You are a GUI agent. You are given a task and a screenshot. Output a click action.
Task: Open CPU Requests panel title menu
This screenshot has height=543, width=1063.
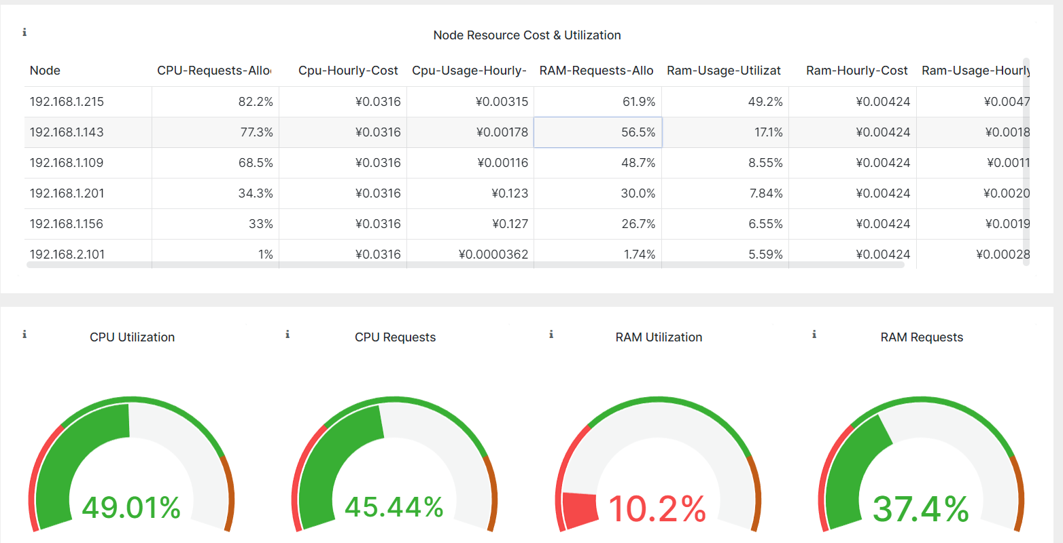coord(396,337)
